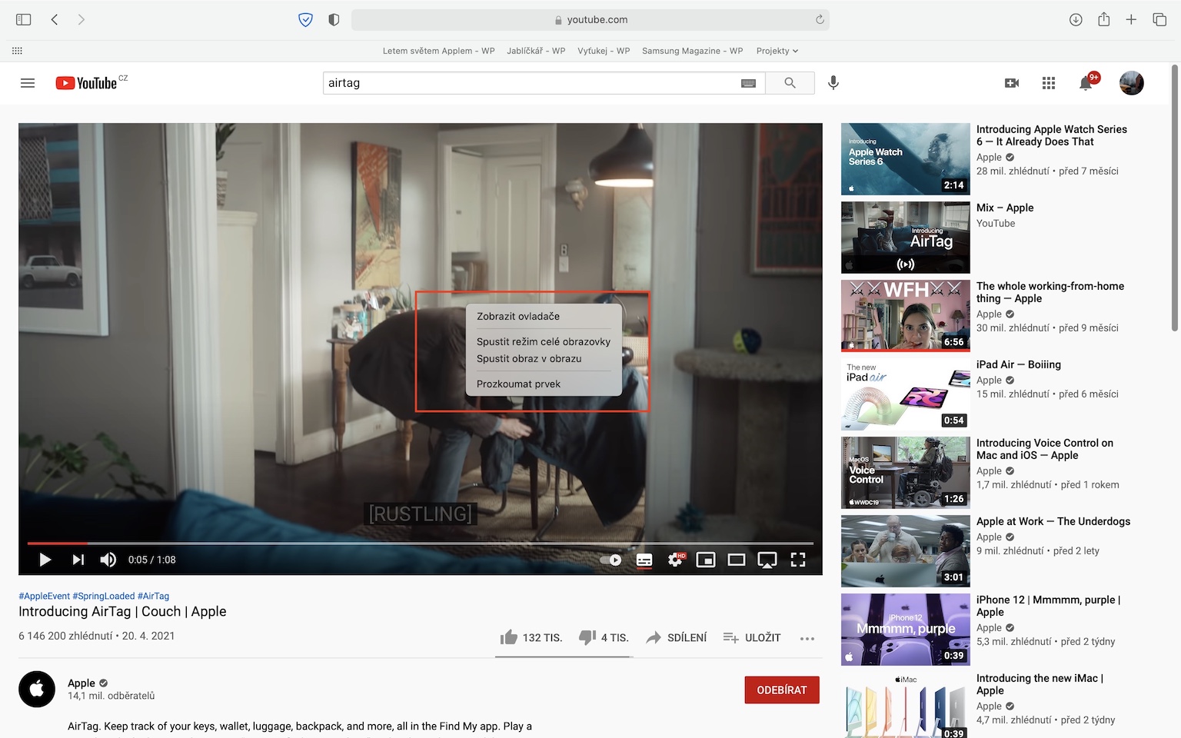This screenshot has width=1181, height=738.
Task: Expand the Projekty bookmarks folder
Action: click(x=777, y=51)
